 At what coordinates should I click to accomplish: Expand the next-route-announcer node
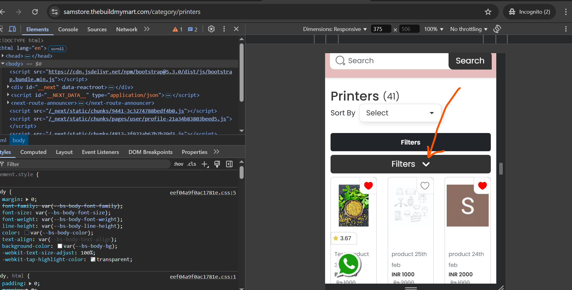point(8,103)
